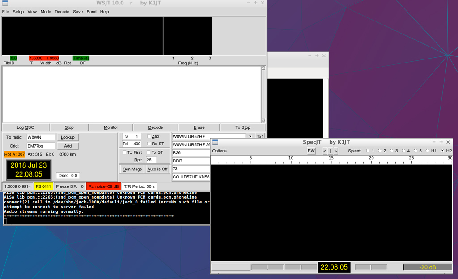The height and width of the screenshot is (279, 458).
Task: Open the Band menu
Action: coord(91,12)
